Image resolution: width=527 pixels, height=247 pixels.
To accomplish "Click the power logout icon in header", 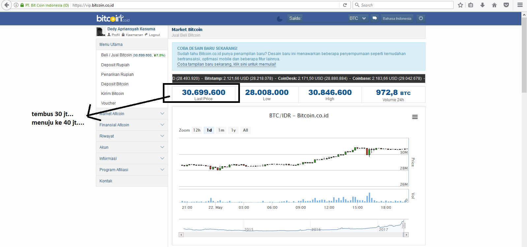I will coord(421,18).
